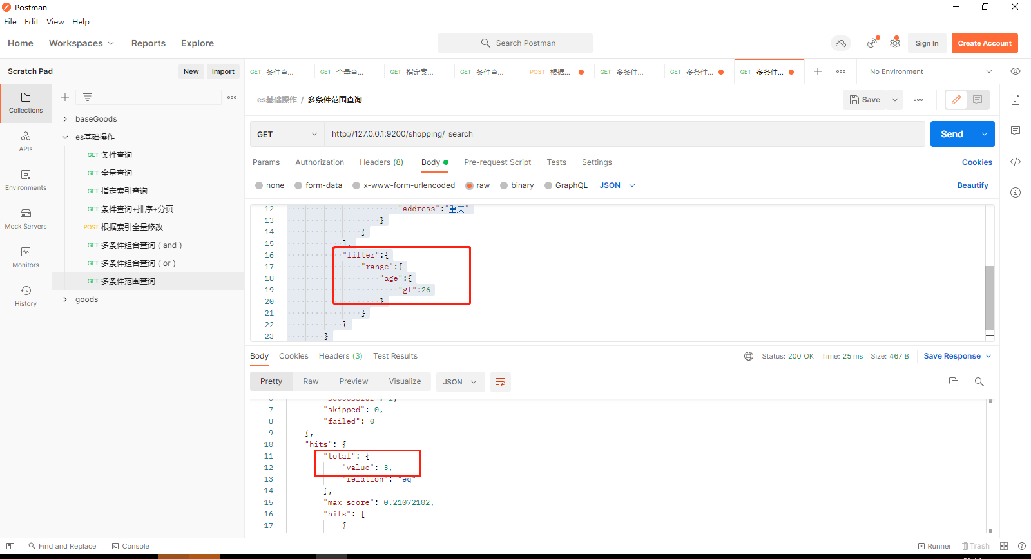The image size is (1031, 559).
Task: Toggle the sidebar layout icon in status bar
Action: (x=10, y=546)
